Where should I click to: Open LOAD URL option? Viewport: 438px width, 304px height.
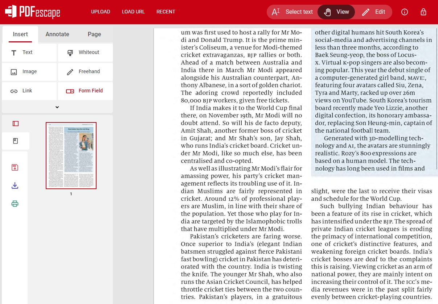(x=133, y=12)
